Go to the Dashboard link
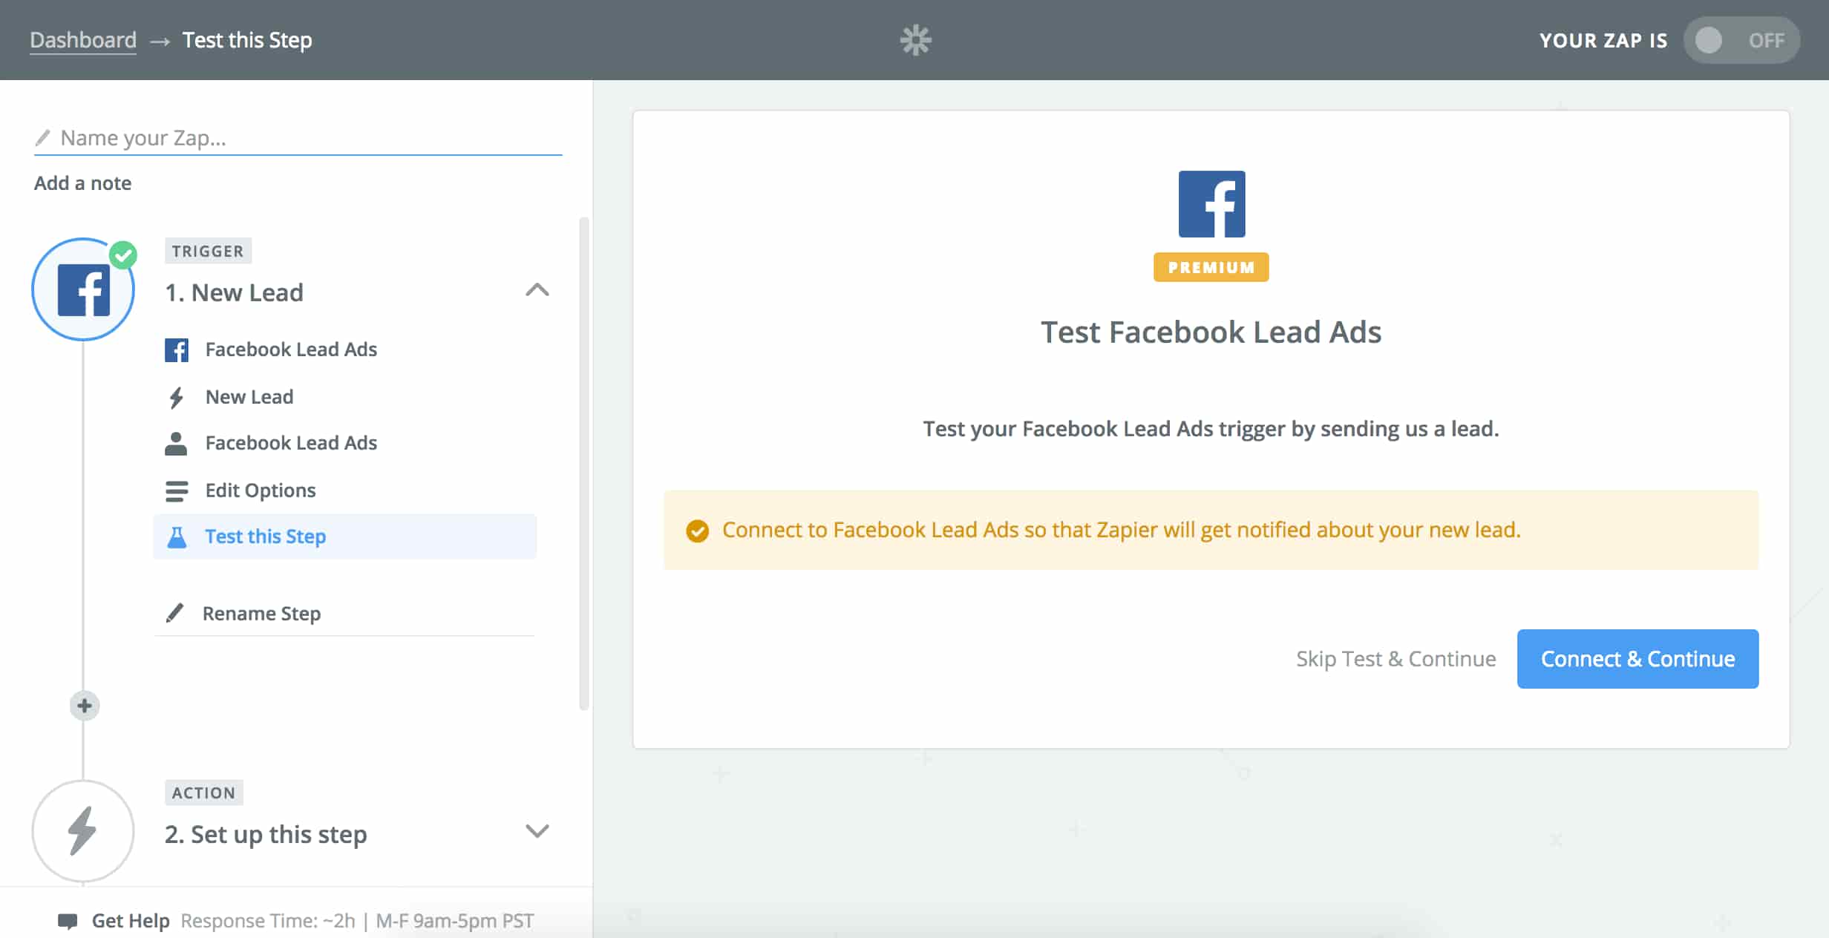 click(83, 40)
